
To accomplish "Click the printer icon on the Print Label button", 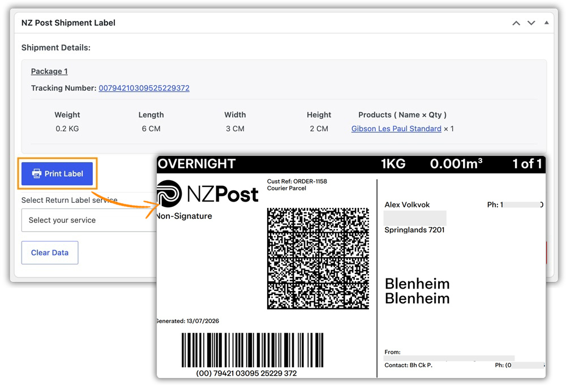I will point(36,173).
